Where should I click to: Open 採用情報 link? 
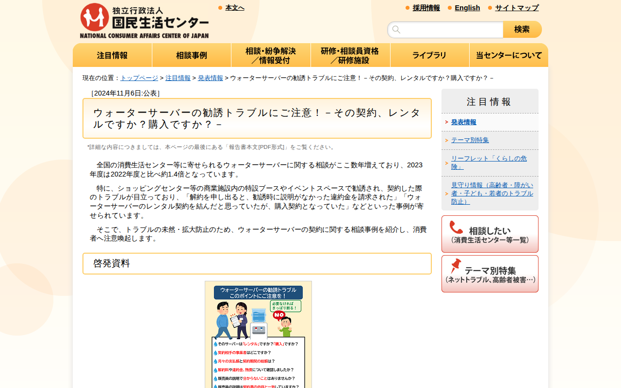point(426,8)
